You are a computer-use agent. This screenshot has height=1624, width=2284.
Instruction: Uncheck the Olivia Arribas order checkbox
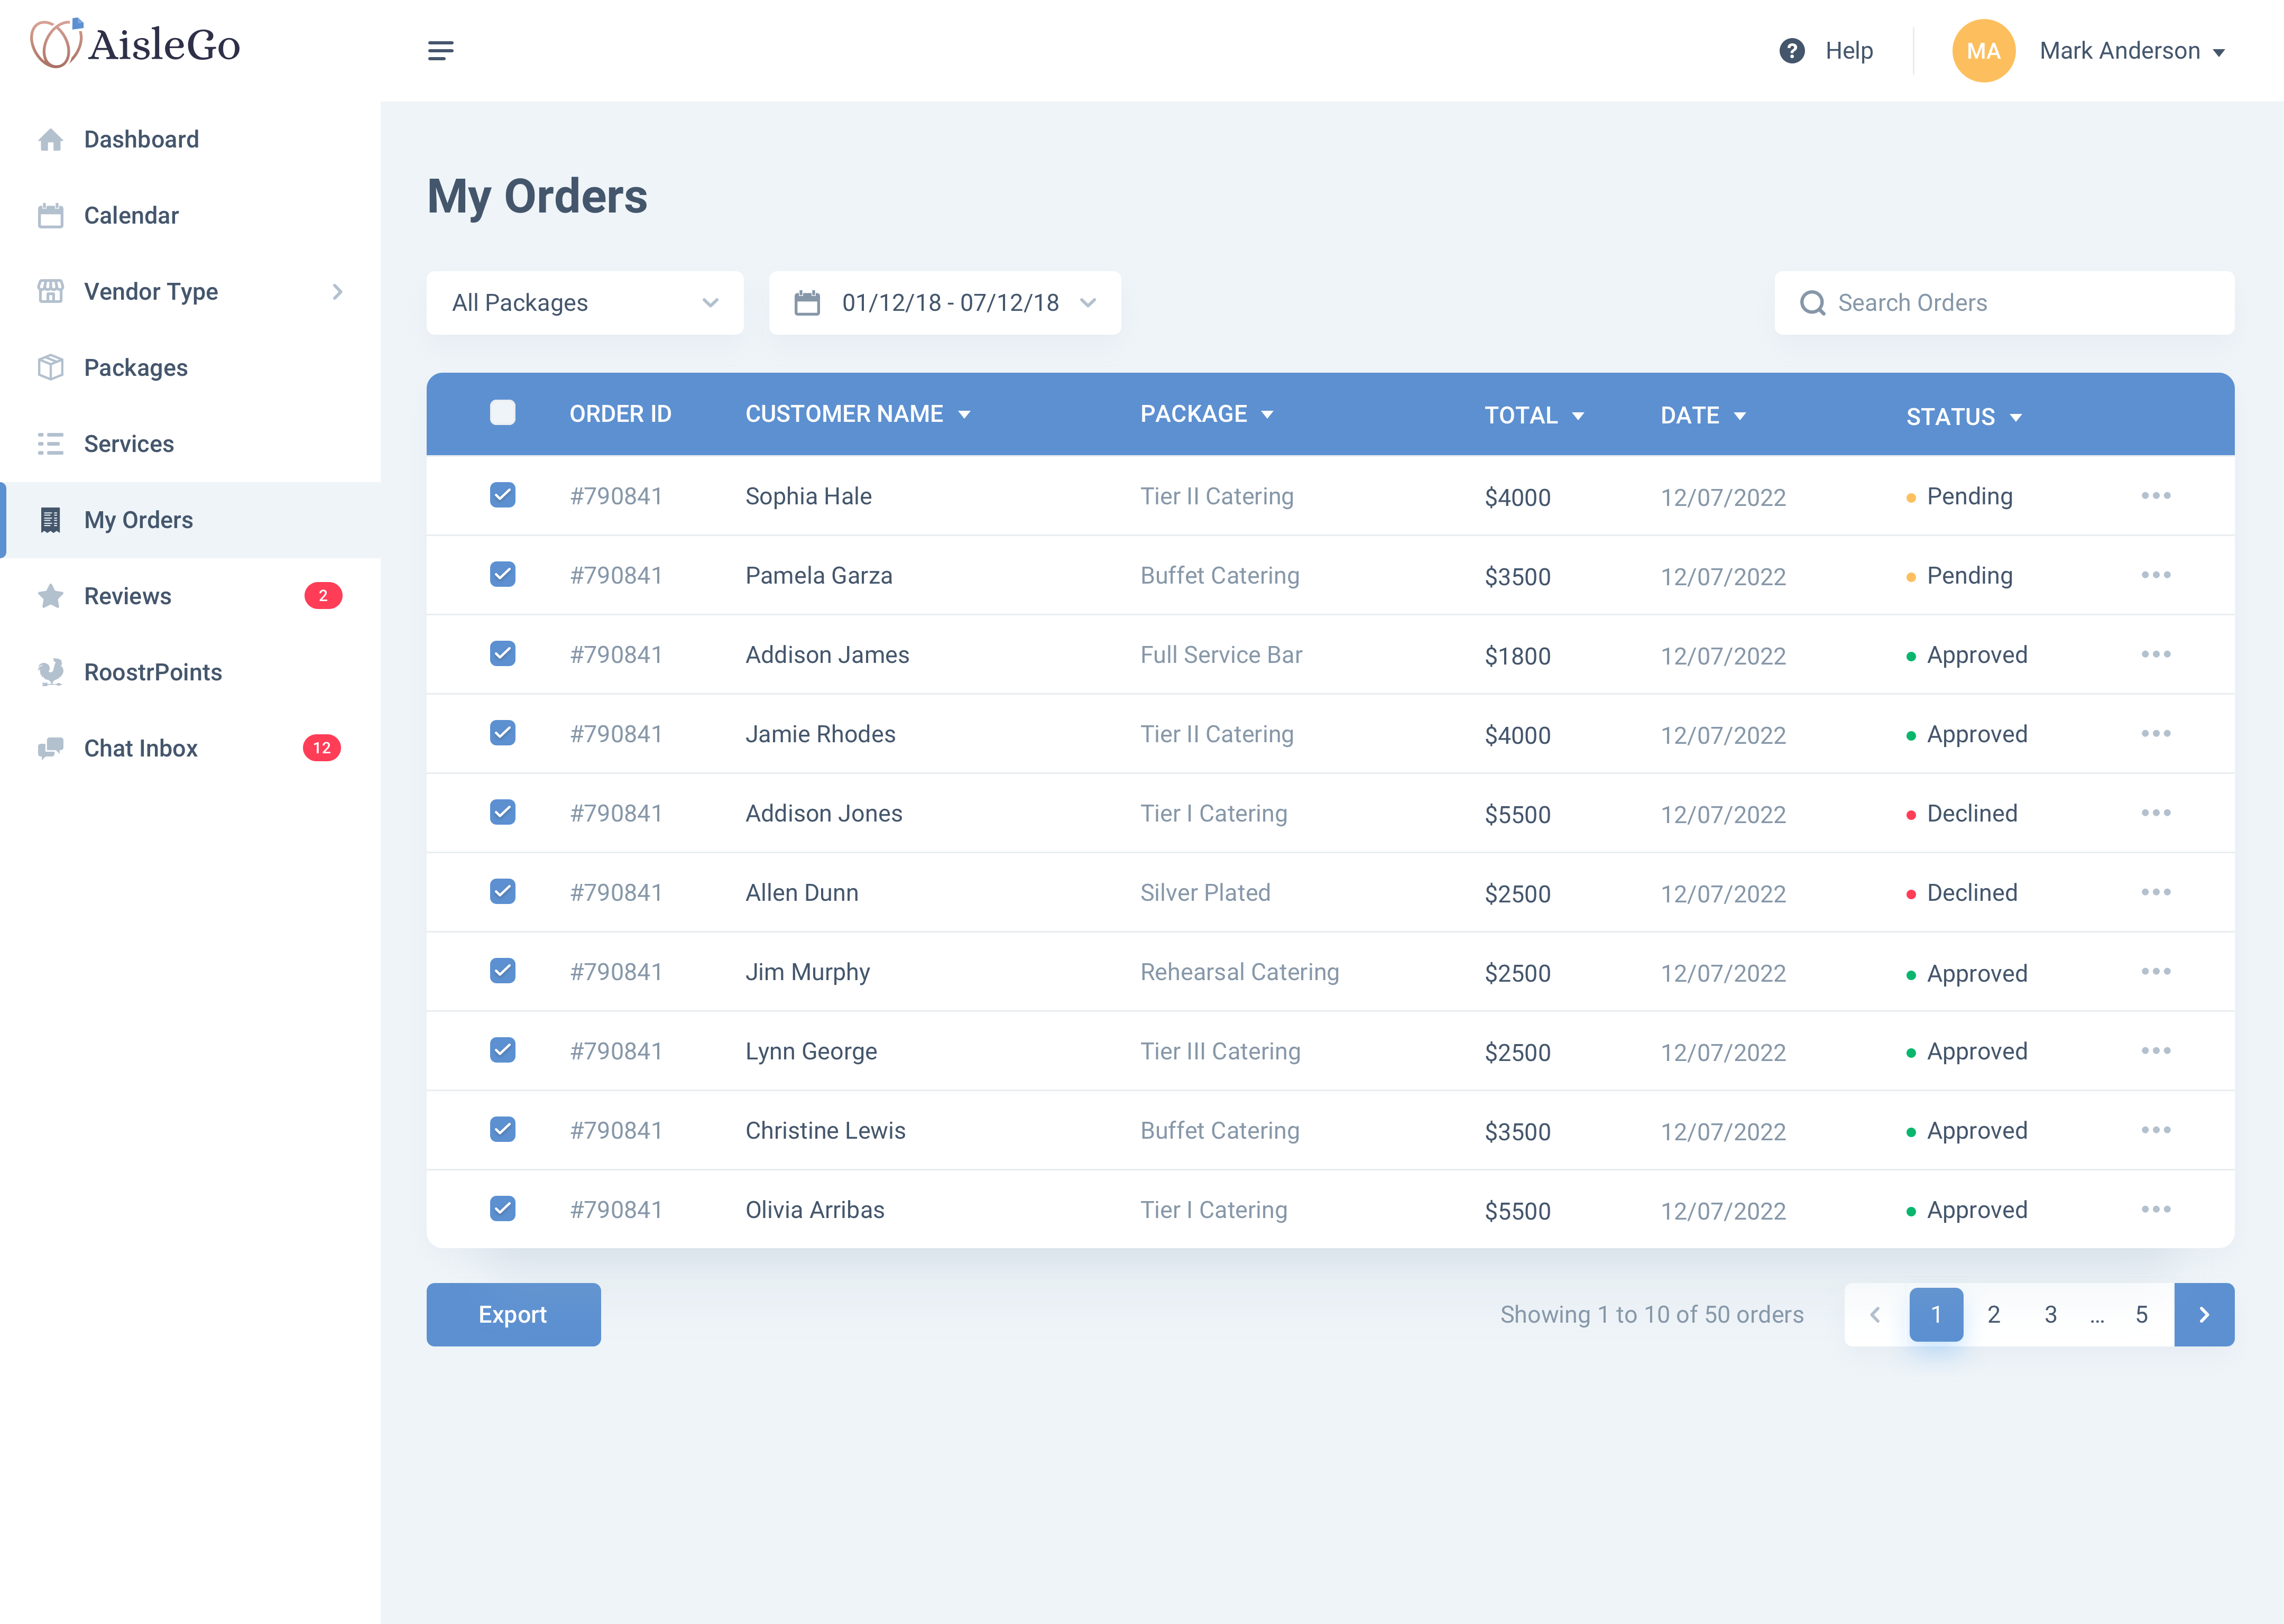pos(502,1208)
